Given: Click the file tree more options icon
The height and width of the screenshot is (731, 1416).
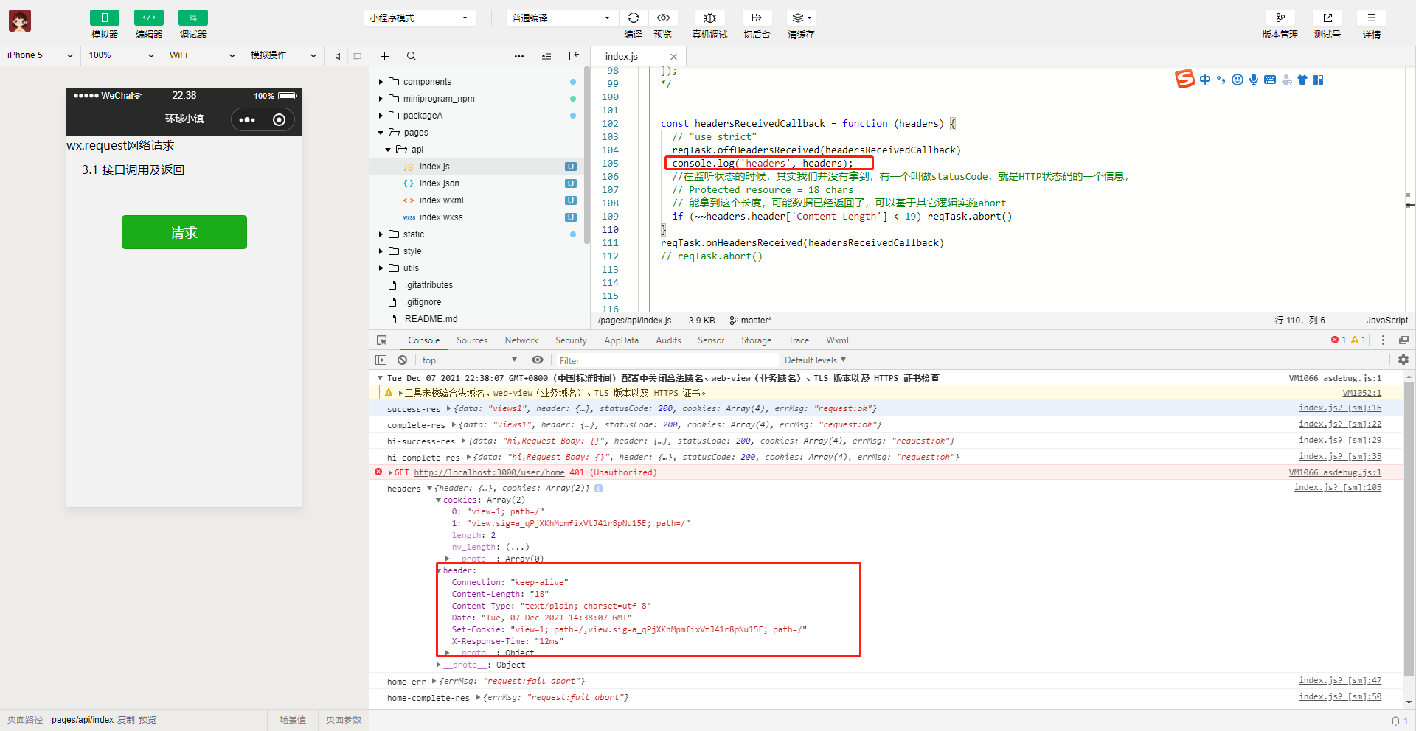Looking at the screenshot, I should click(519, 56).
